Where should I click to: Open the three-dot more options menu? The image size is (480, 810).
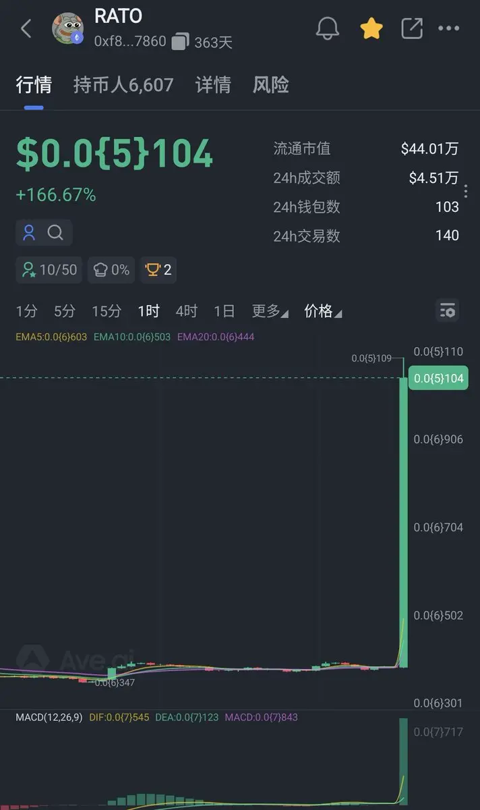449,28
